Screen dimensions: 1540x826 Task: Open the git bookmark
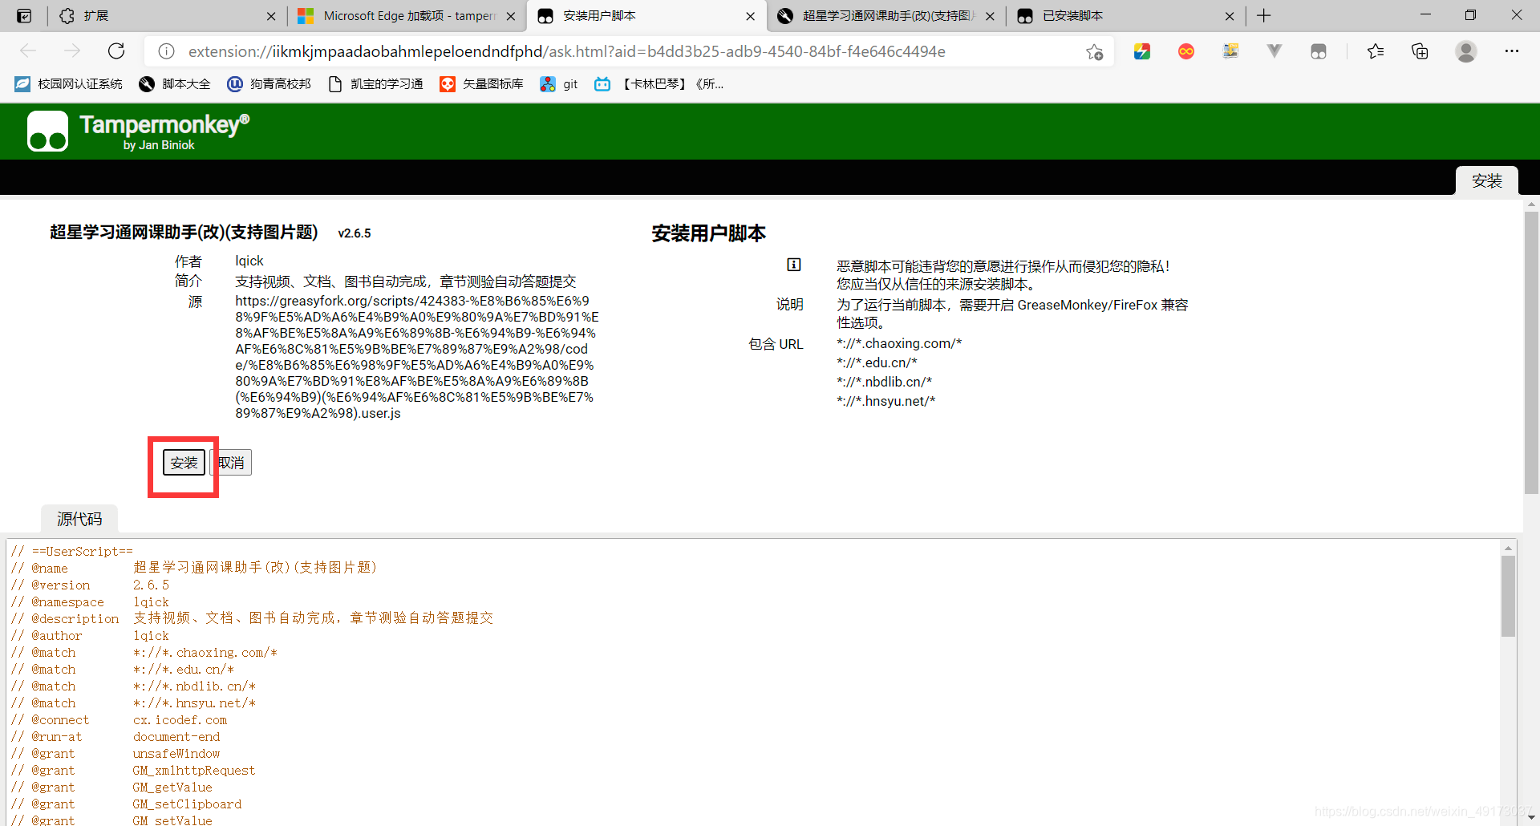coord(559,84)
